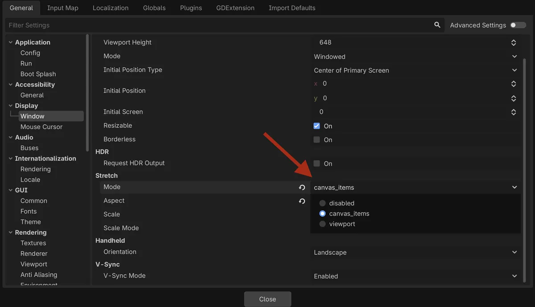Select Common under GUI

point(34,201)
